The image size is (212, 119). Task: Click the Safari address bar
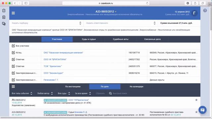pos(106,3)
